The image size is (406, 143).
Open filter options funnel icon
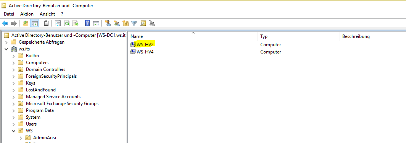tap(134, 24)
